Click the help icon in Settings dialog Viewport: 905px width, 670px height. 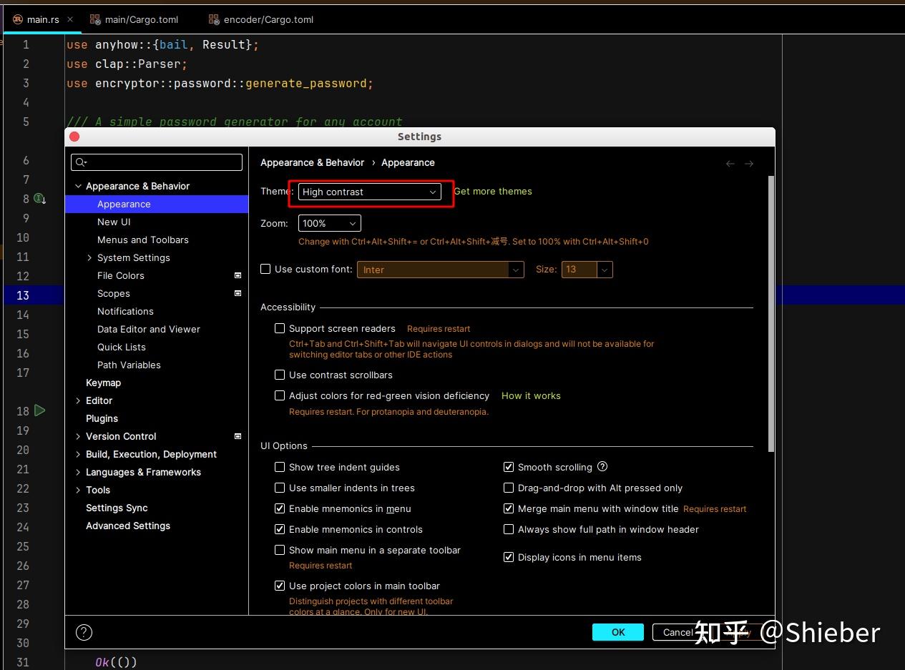84,632
